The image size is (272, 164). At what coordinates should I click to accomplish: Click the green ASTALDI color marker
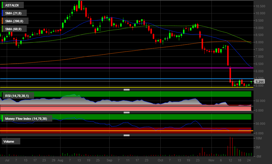(2, 5)
